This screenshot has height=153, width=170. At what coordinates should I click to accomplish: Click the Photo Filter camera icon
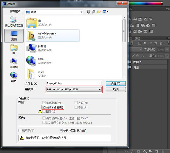[x=143, y=25]
